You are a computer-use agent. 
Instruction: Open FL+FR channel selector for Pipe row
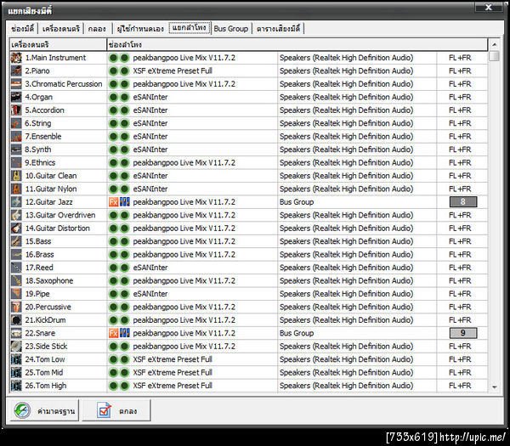(462, 294)
